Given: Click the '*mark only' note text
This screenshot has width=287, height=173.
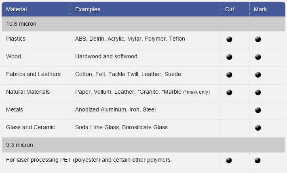Looking at the screenshot, I should (196, 92).
